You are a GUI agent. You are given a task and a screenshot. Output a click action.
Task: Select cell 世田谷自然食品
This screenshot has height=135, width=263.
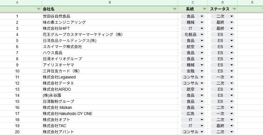(x=110, y=16)
